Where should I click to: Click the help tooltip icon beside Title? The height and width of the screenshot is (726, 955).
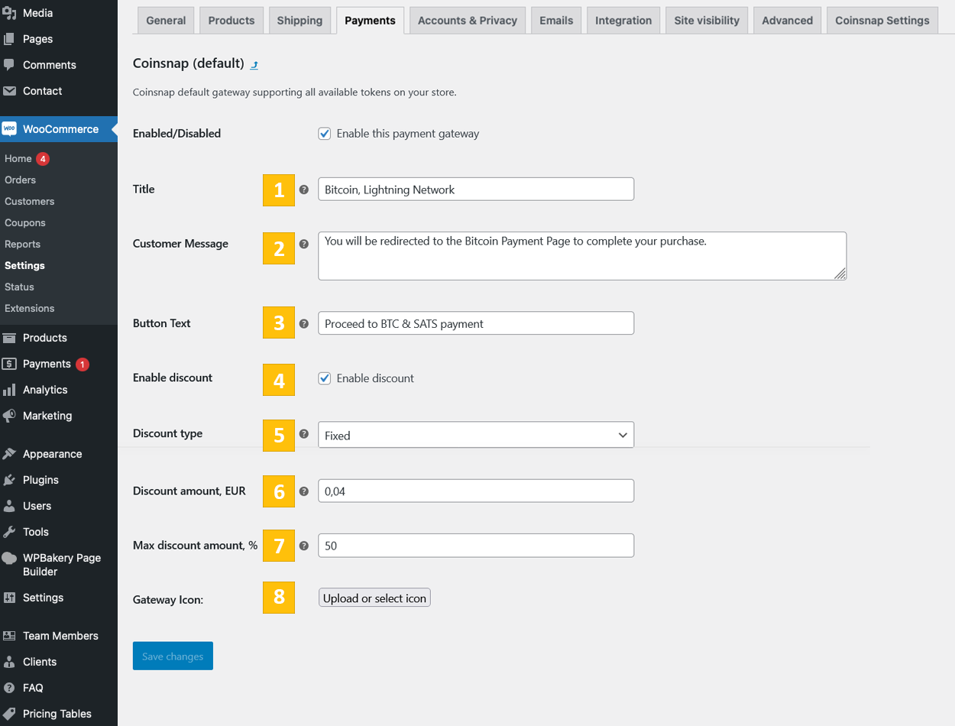[x=304, y=190]
